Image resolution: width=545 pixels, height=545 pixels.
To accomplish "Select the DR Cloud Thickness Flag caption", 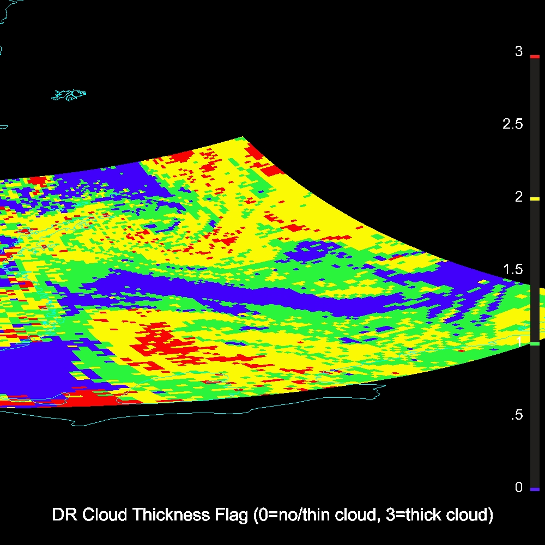I will coord(272,515).
